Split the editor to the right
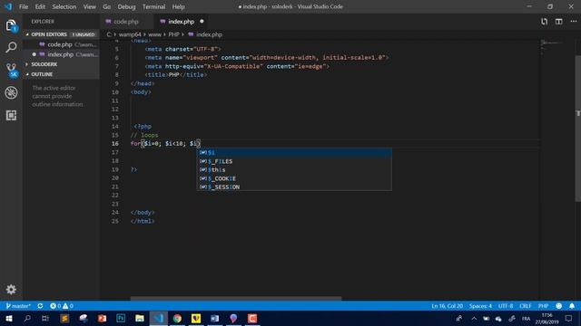Viewport: 581px width, 326px height. pyautogui.click(x=559, y=22)
